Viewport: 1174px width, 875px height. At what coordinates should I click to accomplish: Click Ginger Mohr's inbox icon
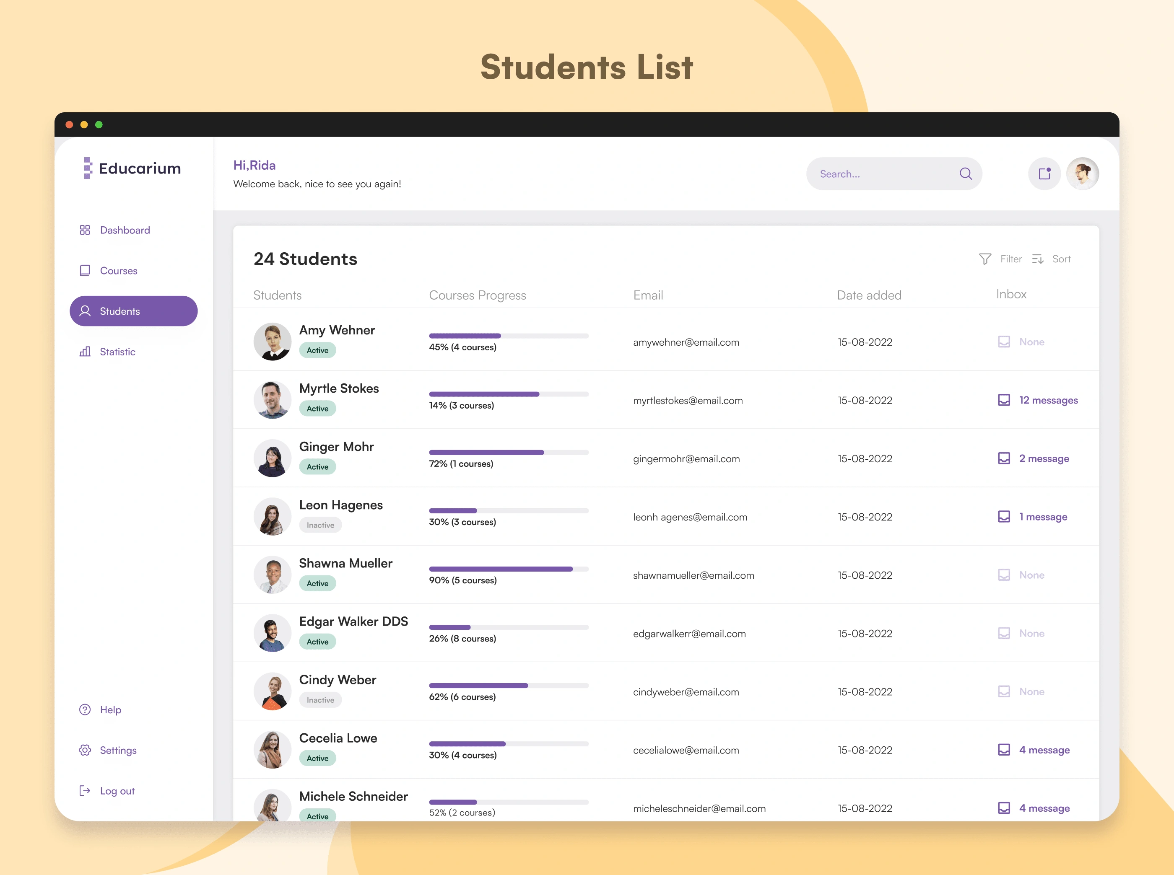click(1004, 458)
